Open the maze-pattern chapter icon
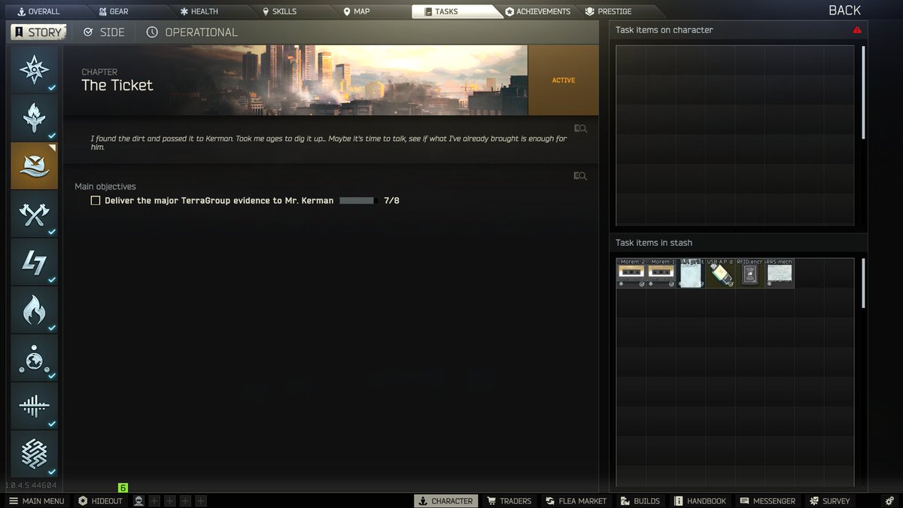The height and width of the screenshot is (508, 903). click(34, 454)
